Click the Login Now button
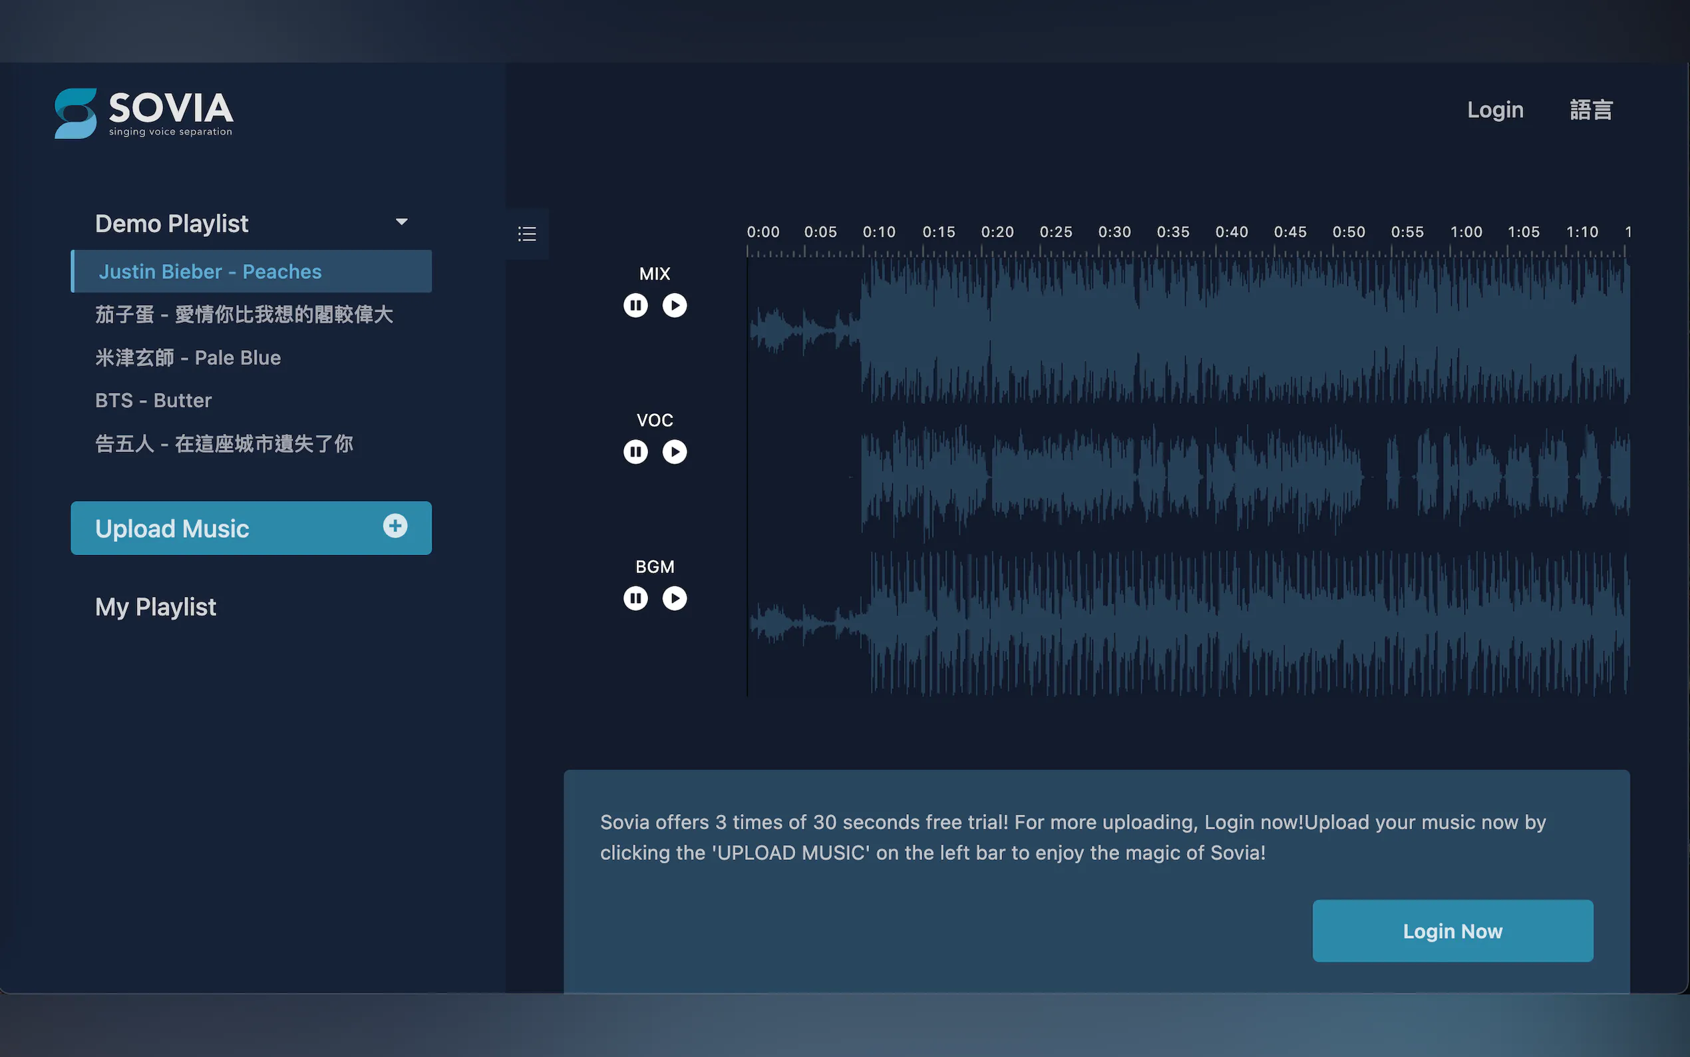 pos(1452,931)
